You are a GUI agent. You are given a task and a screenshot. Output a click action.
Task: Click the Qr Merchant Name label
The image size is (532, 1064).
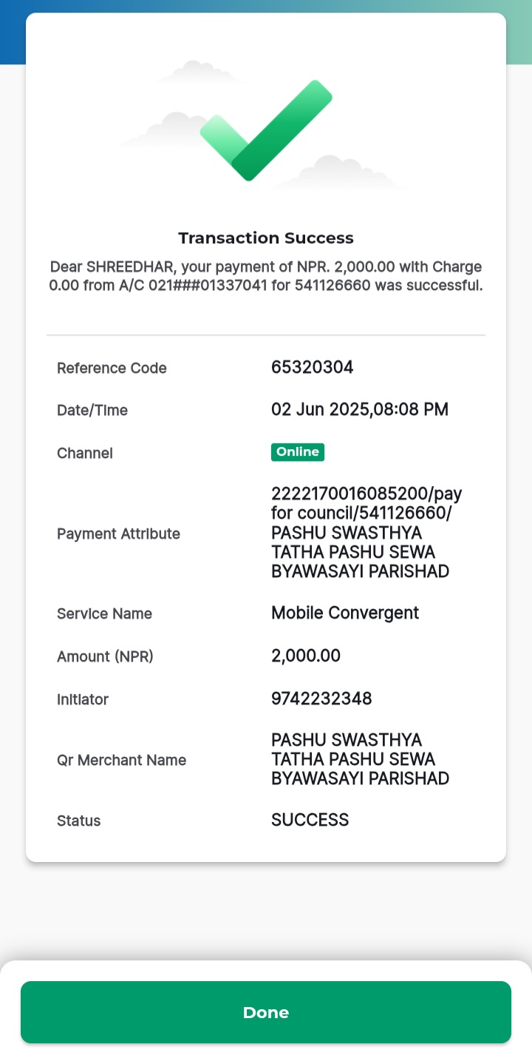pyautogui.click(x=121, y=760)
